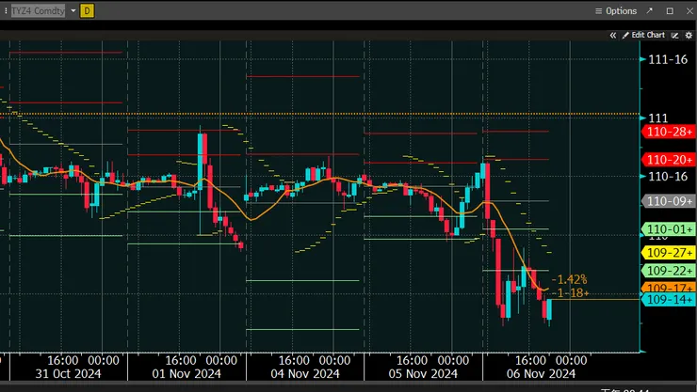Click the green 109-22+ price label

[669, 271]
